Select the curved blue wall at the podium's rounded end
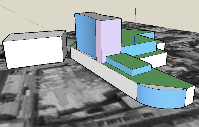Screen dimensions: 199x127 162,98
